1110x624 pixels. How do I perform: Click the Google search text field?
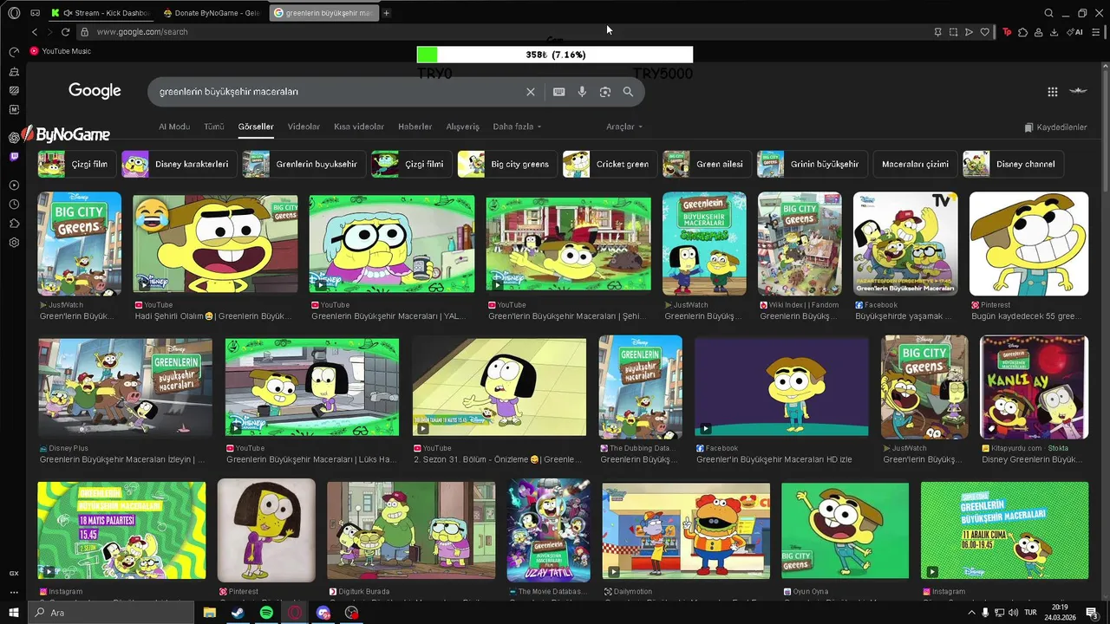pyautogui.click(x=338, y=92)
